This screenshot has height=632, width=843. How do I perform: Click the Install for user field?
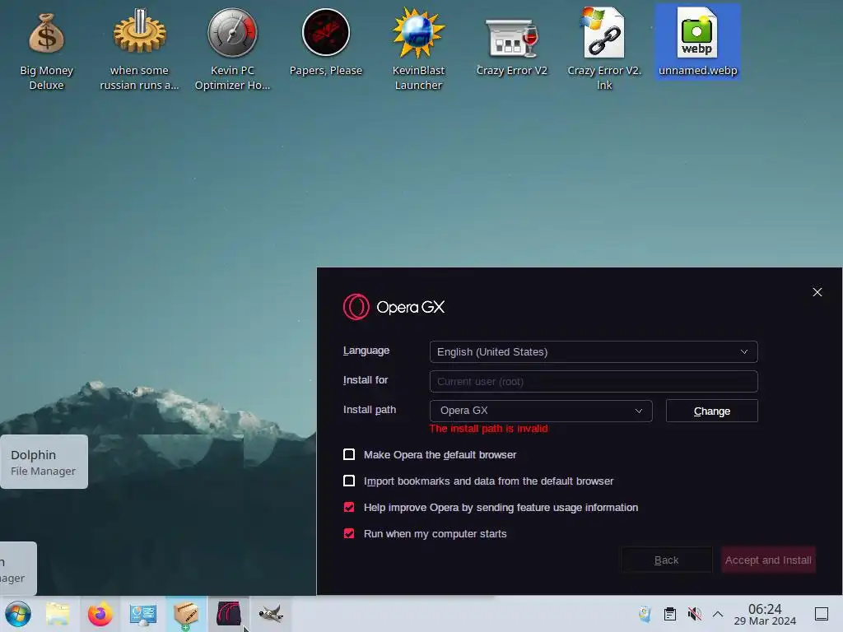(x=594, y=381)
